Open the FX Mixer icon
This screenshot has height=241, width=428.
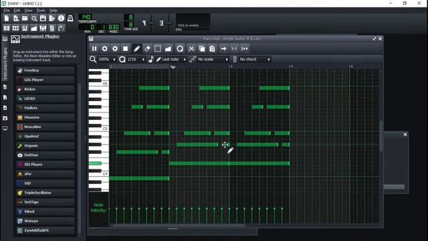point(43,28)
